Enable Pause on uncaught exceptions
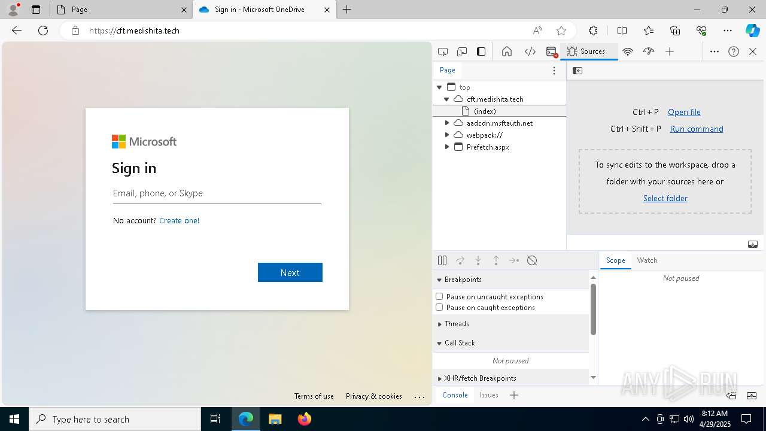The height and width of the screenshot is (431, 766). tap(439, 296)
